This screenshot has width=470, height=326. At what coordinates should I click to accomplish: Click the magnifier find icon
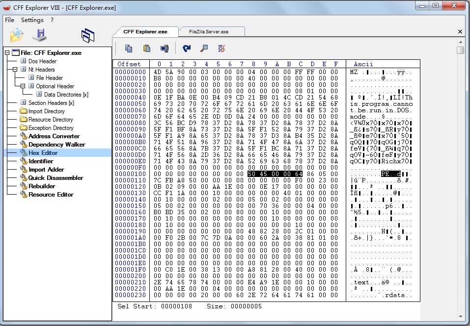tap(204, 48)
